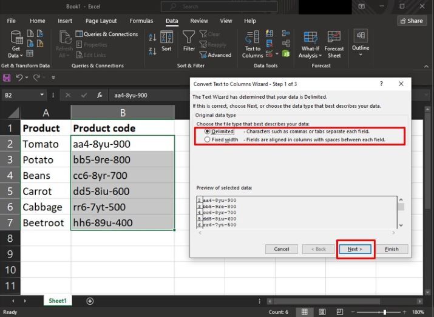The image size is (434, 317).
Task: Click the Next button in wizard
Action: (355, 249)
